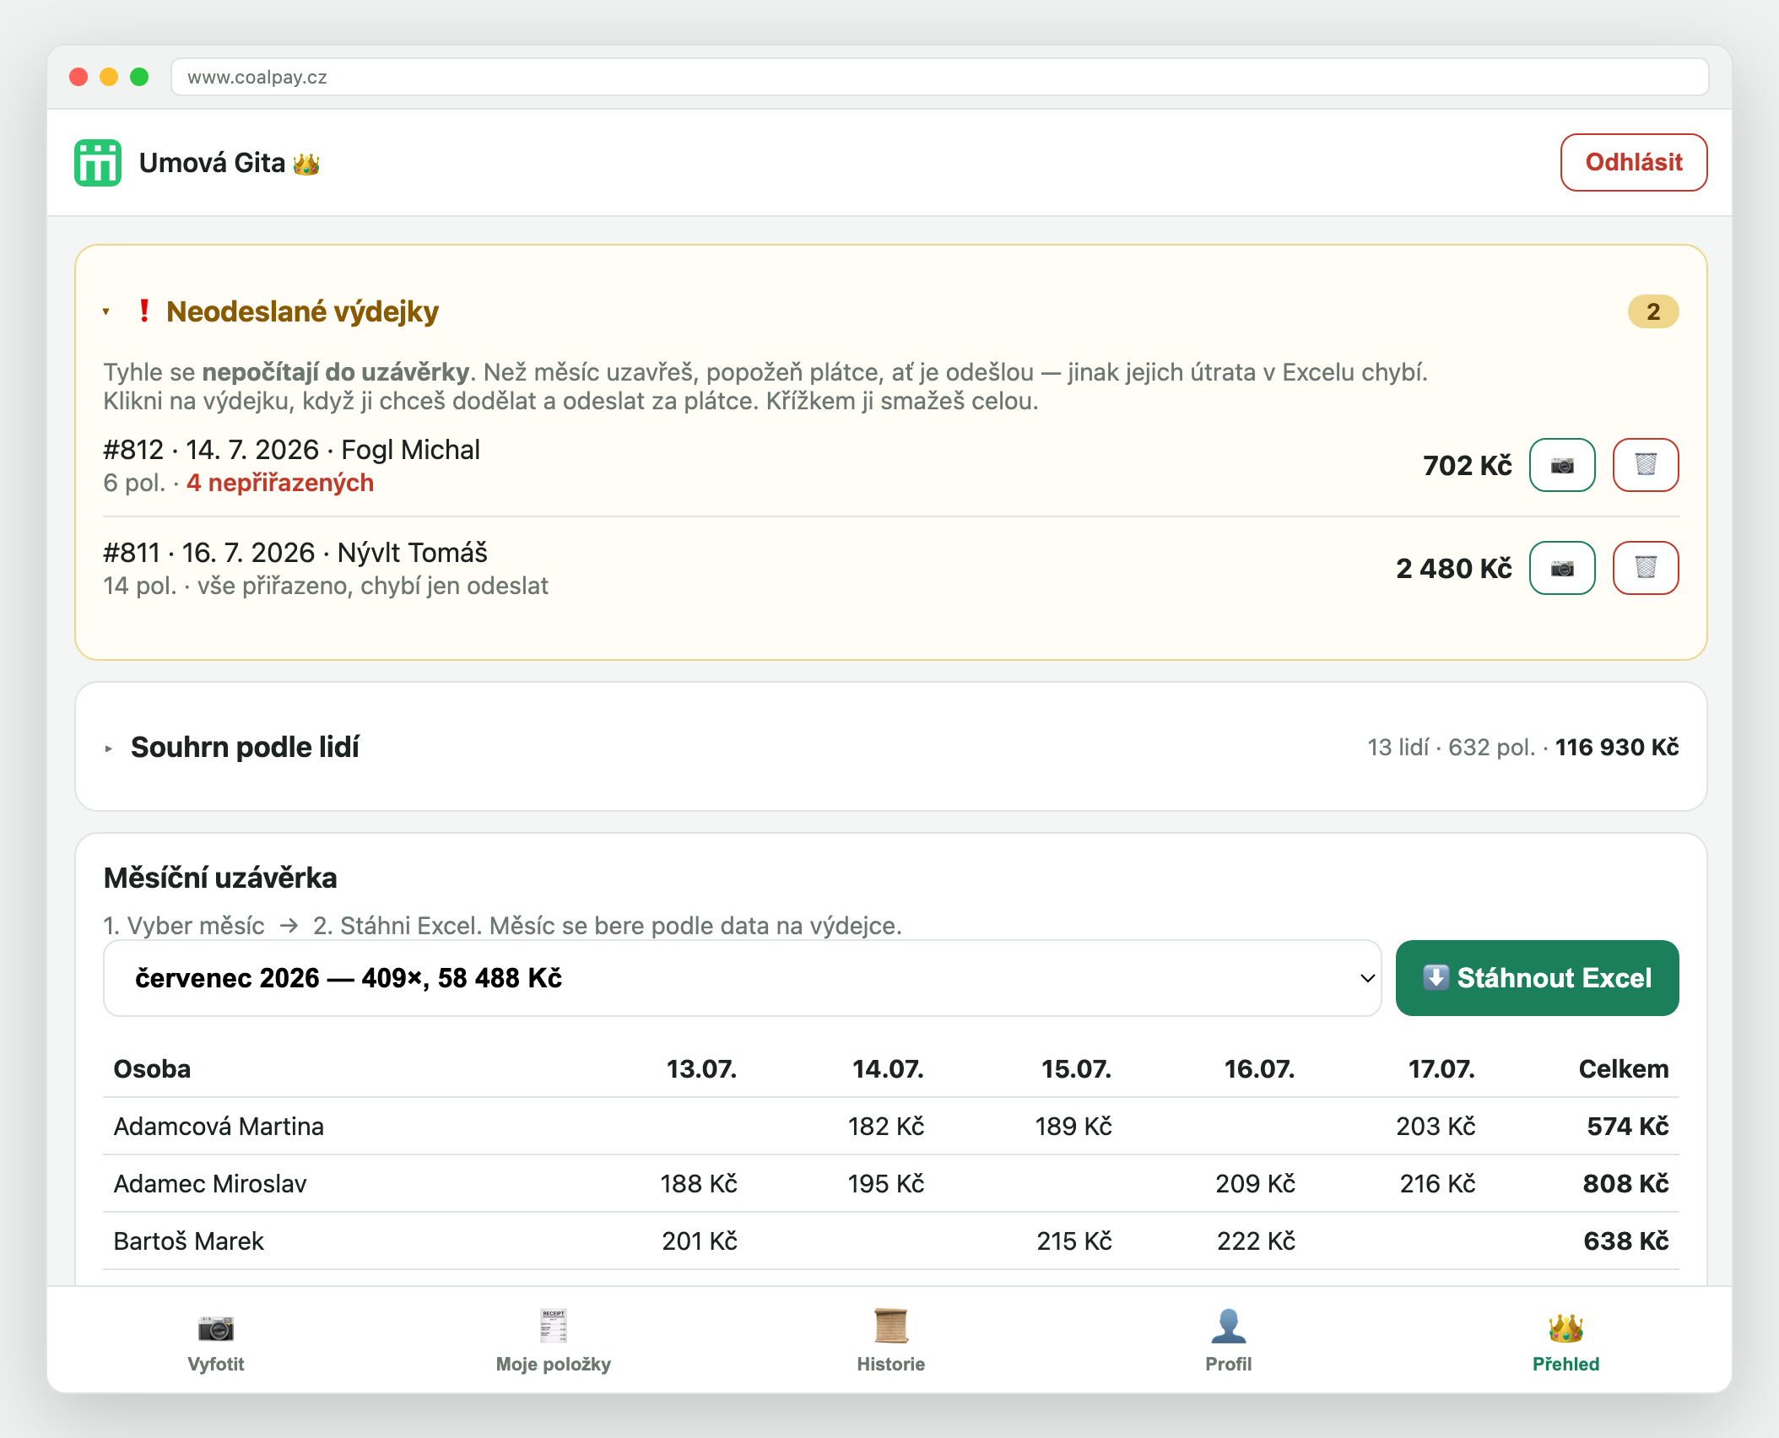1779x1438 pixels.
Task: Delete receipt #811 with trash icon
Action: pos(1646,568)
